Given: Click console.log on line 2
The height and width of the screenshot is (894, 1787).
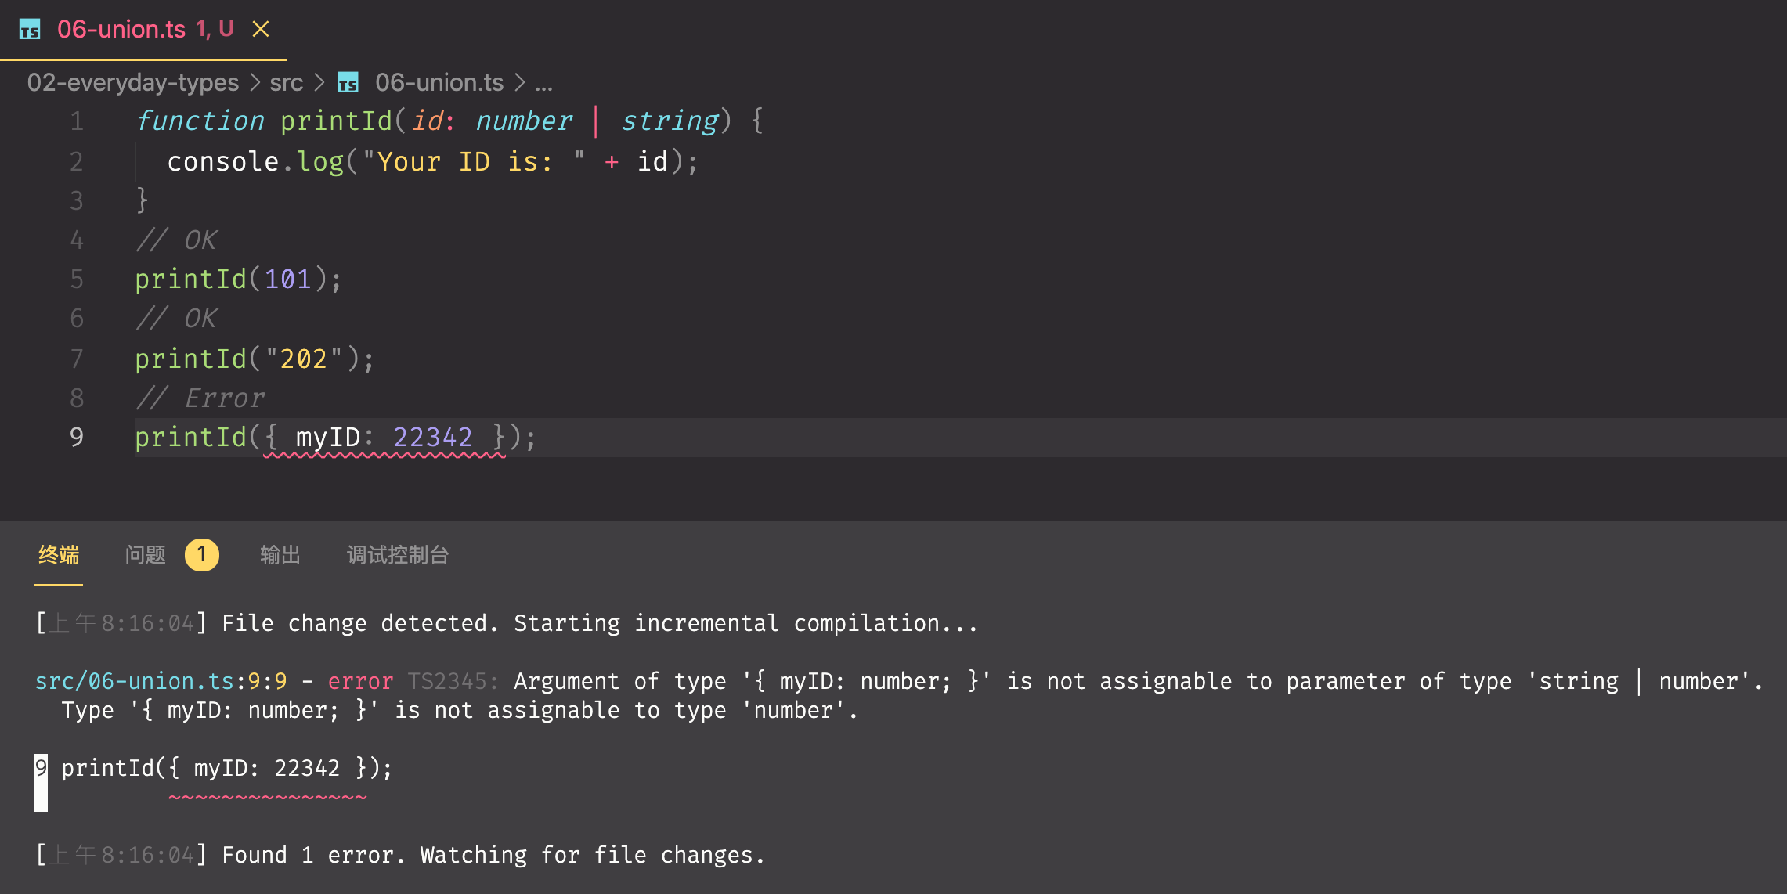Looking at the screenshot, I should point(255,162).
